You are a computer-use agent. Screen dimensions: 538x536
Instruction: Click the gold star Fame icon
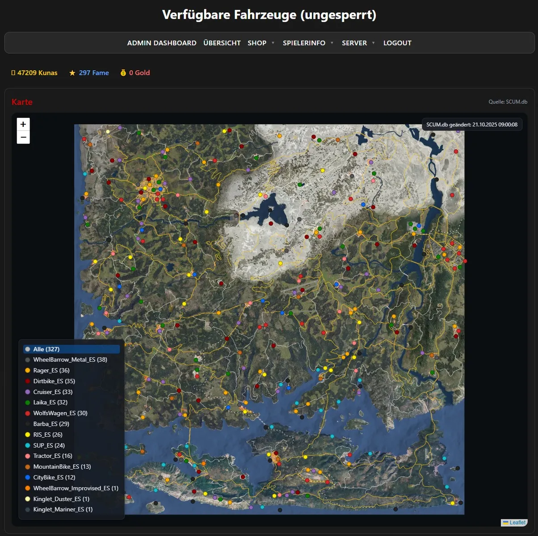tap(72, 73)
